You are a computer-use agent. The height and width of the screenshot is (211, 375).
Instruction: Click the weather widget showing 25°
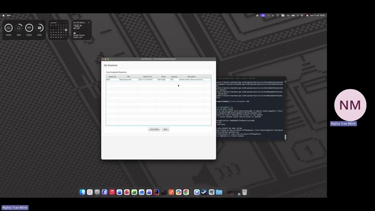(x=82, y=30)
